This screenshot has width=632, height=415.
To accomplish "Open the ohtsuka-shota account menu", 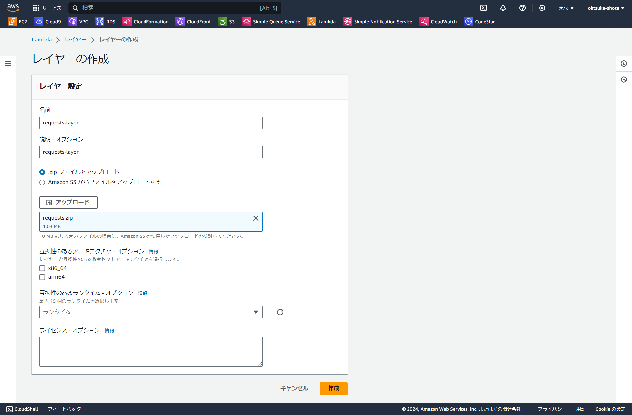I will point(606,8).
